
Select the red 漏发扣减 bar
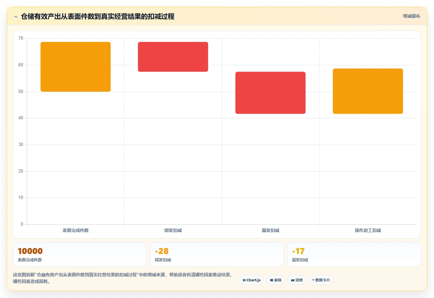pos(270,93)
